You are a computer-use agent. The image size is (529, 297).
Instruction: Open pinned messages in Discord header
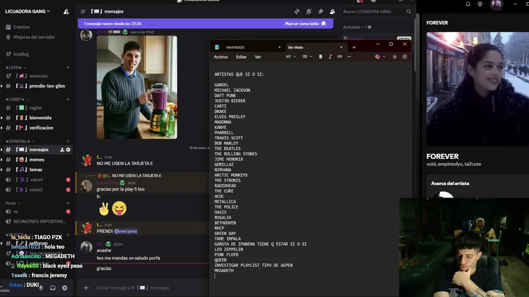pyautogui.click(x=320, y=12)
